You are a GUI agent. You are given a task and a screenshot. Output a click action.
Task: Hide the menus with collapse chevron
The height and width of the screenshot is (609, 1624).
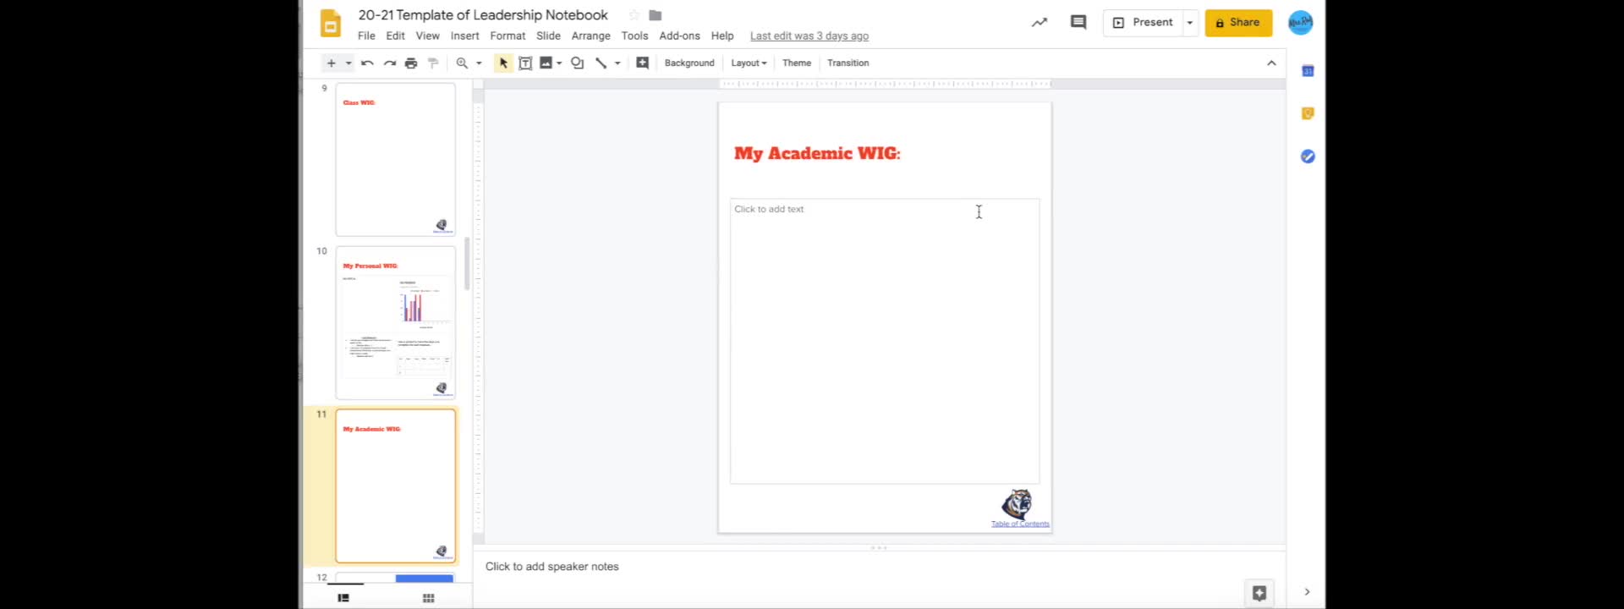[x=1271, y=63]
